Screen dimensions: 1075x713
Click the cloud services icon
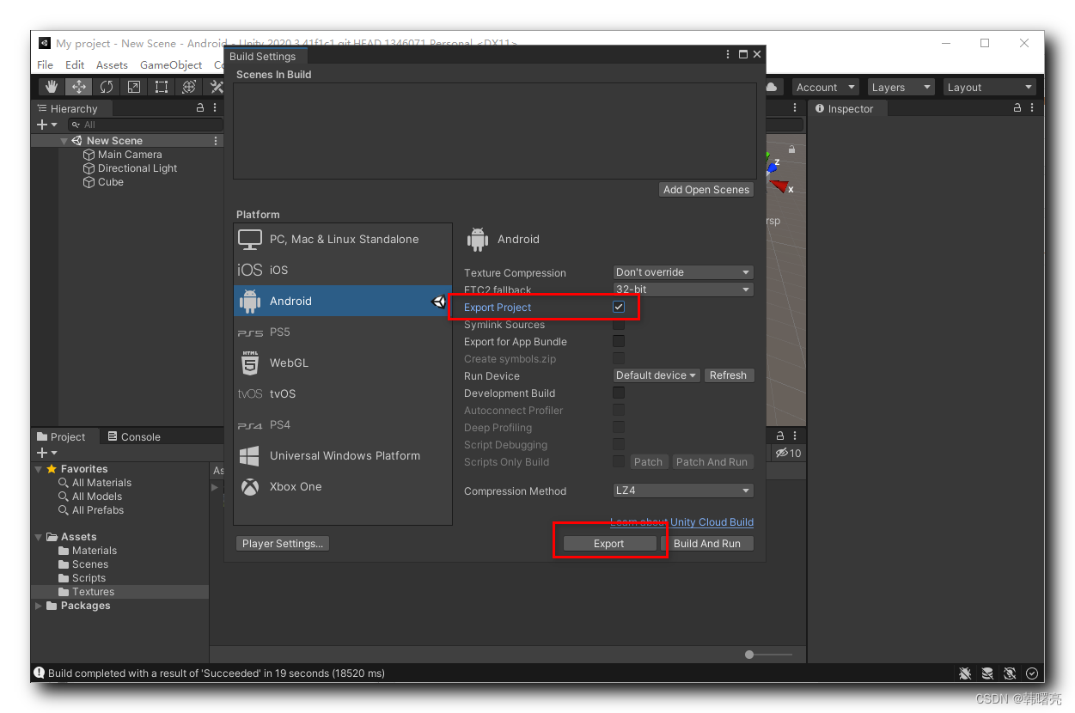tap(772, 87)
